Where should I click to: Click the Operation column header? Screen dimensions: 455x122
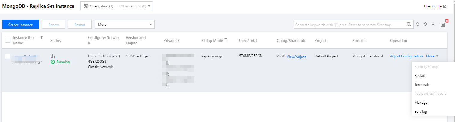(398, 41)
